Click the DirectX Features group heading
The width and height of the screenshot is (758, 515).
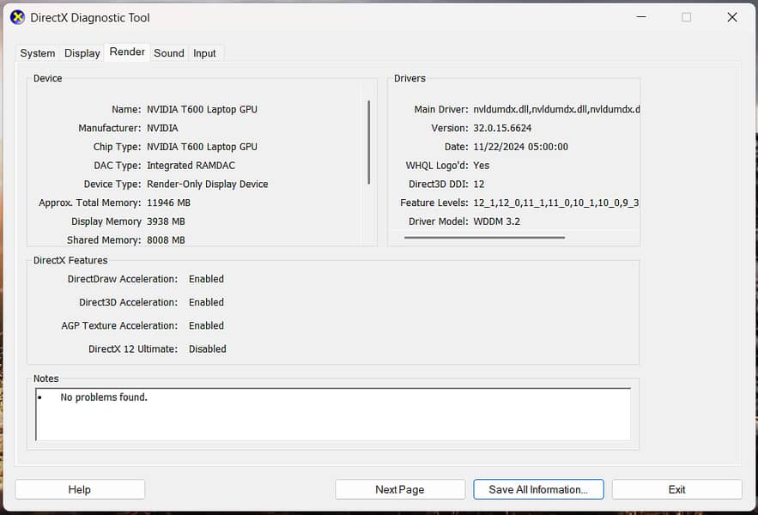tap(70, 260)
